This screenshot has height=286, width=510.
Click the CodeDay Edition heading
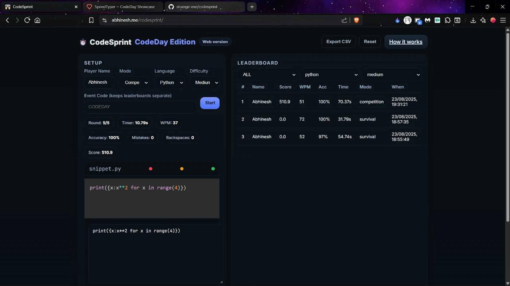[x=165, y=42]
